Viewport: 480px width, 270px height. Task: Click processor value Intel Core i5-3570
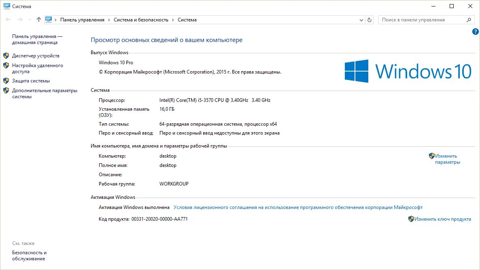[x=215, y=100]
